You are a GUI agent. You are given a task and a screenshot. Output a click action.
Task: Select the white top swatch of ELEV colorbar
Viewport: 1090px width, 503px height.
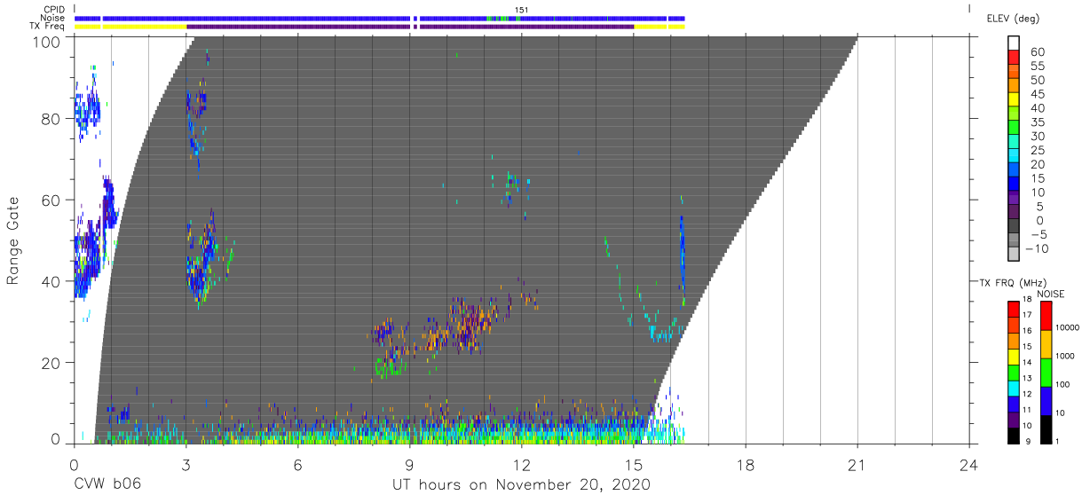(1014, 44)
